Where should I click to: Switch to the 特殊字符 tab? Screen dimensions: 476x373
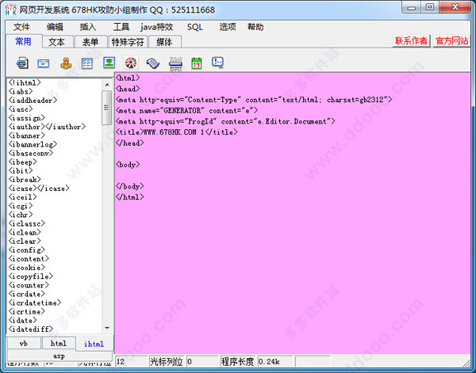(x=128, y=42)
